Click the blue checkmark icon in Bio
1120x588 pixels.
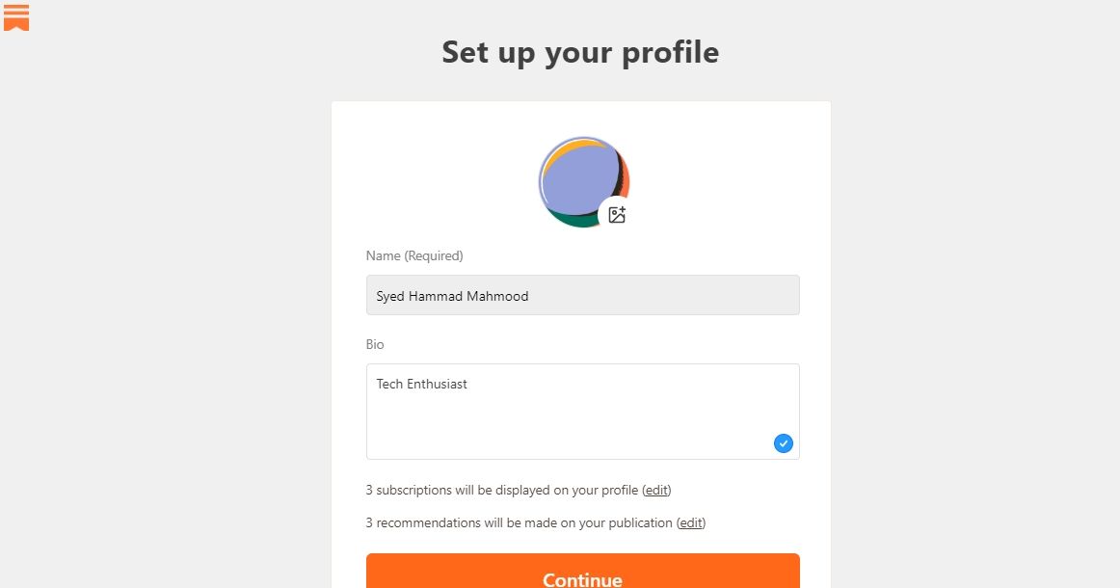783,443
